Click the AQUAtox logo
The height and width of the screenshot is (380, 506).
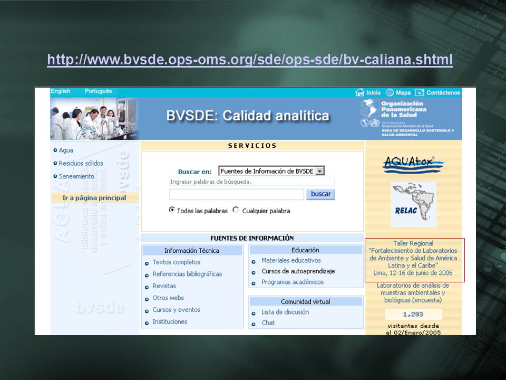pos(413,164)
